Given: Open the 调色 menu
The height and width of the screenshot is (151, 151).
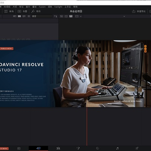Looking at the screenshot, I should point(50,7).
